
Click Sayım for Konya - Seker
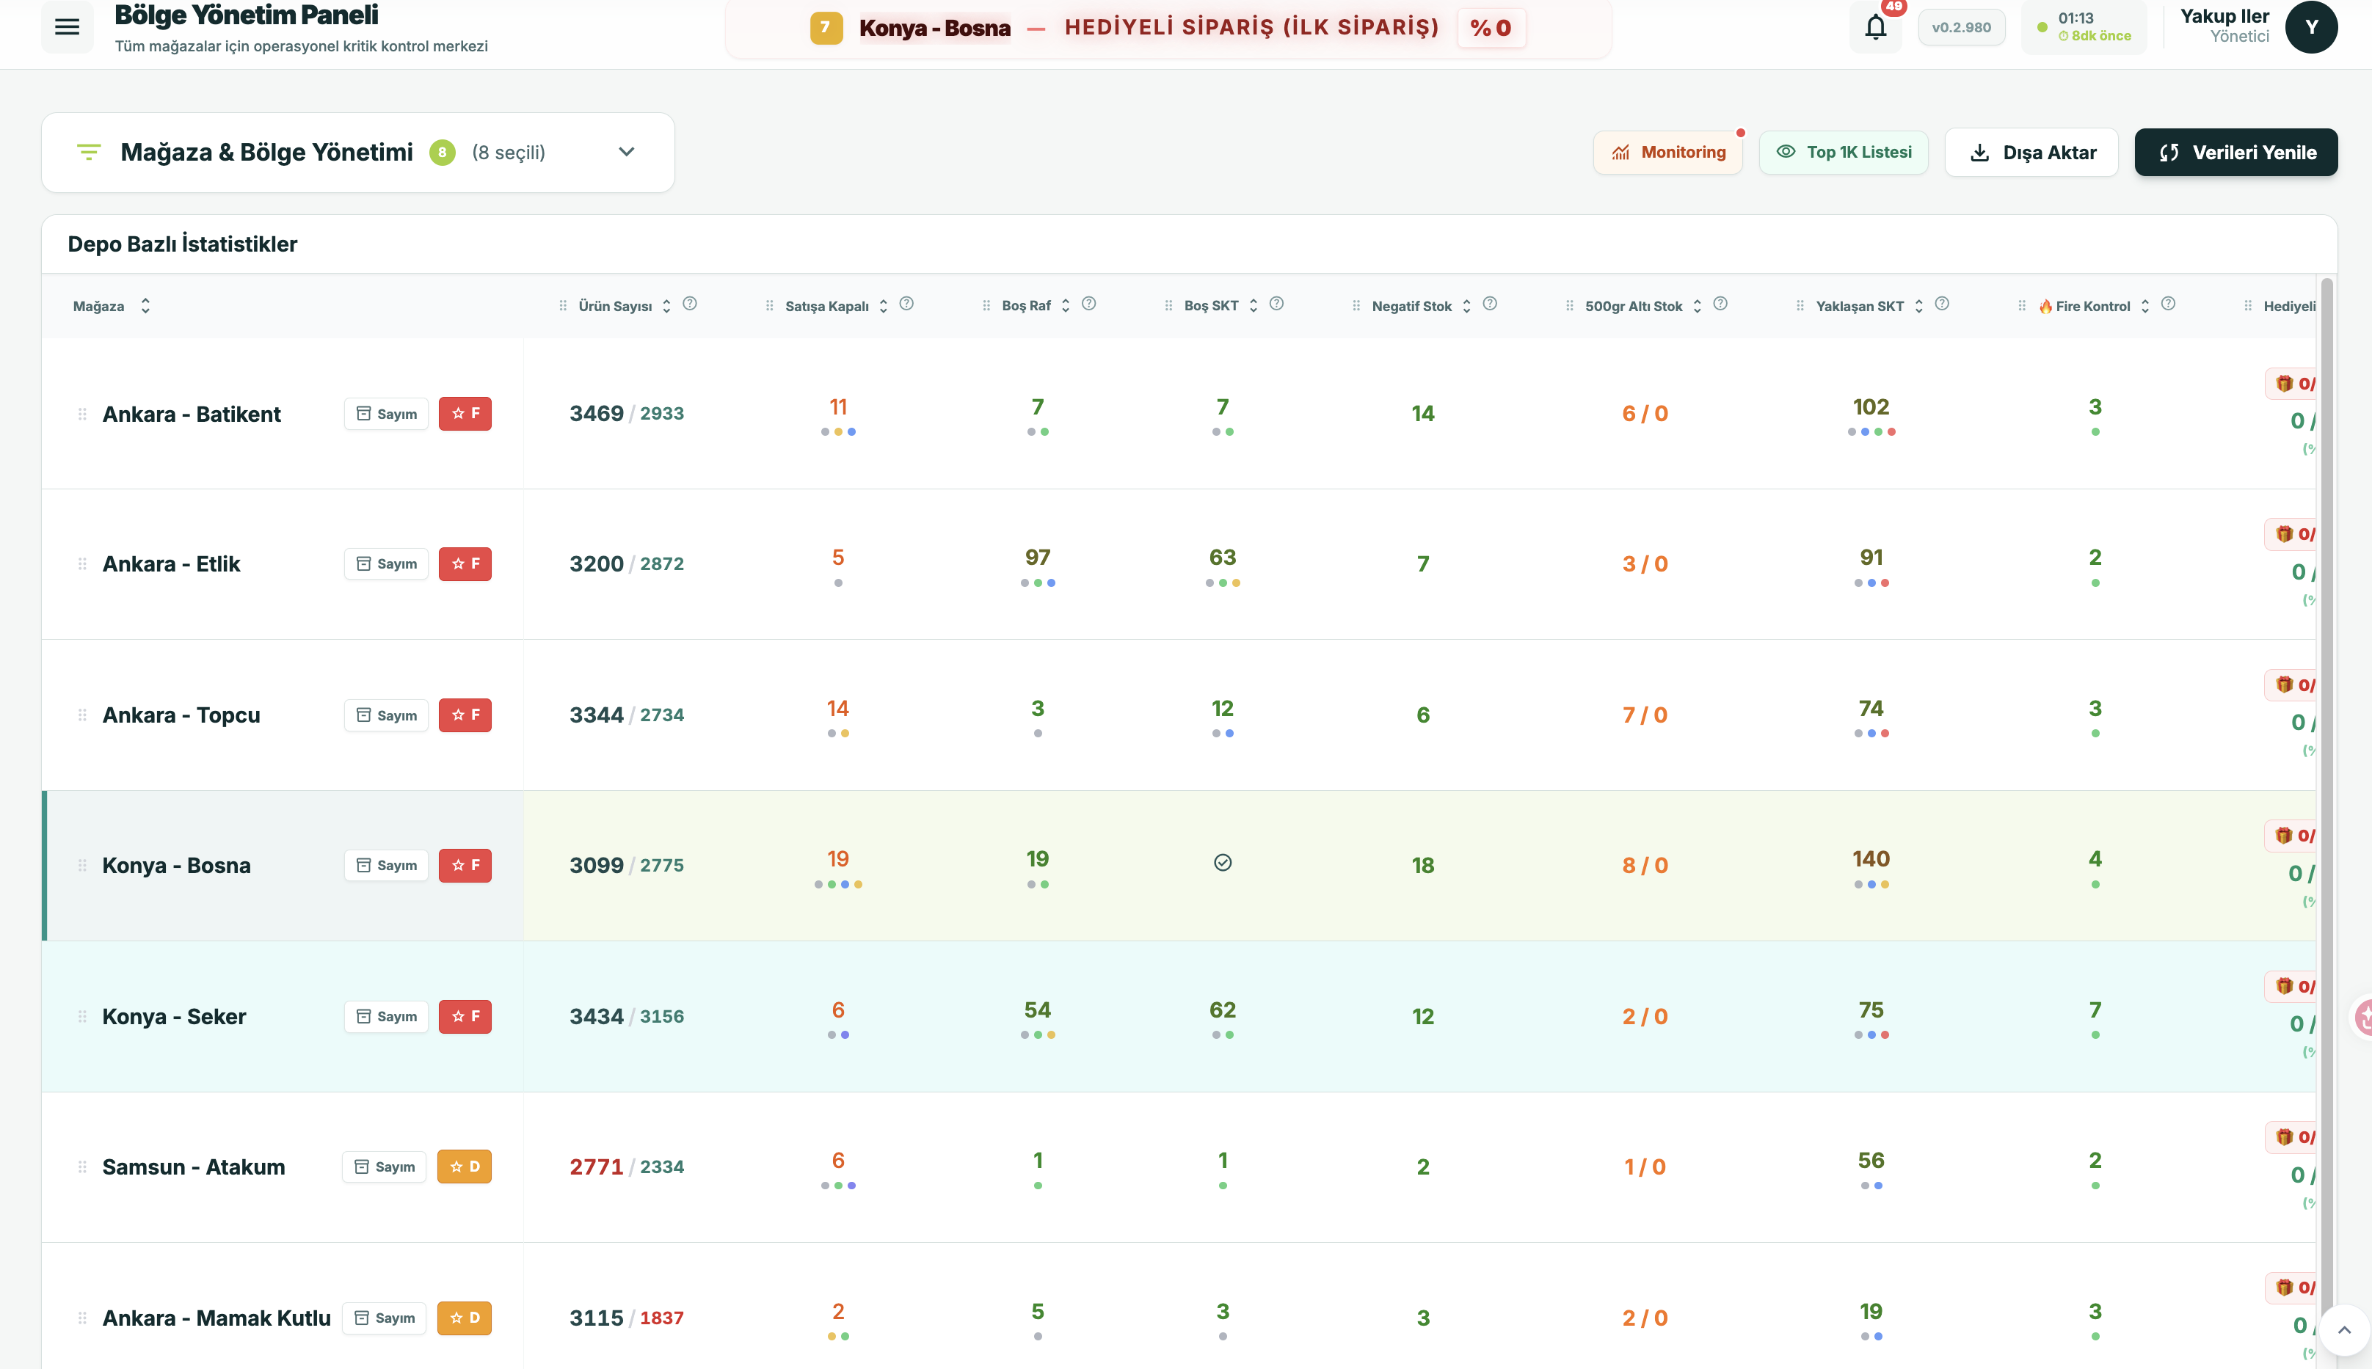tap(387, 1016)
